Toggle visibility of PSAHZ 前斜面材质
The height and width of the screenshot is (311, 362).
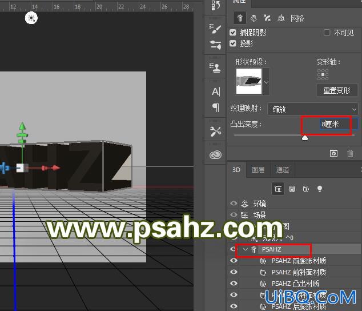point(234,272)
